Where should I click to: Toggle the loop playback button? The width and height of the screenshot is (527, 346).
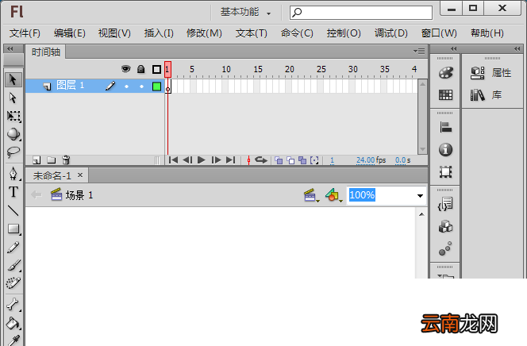[x=261, y=160]
